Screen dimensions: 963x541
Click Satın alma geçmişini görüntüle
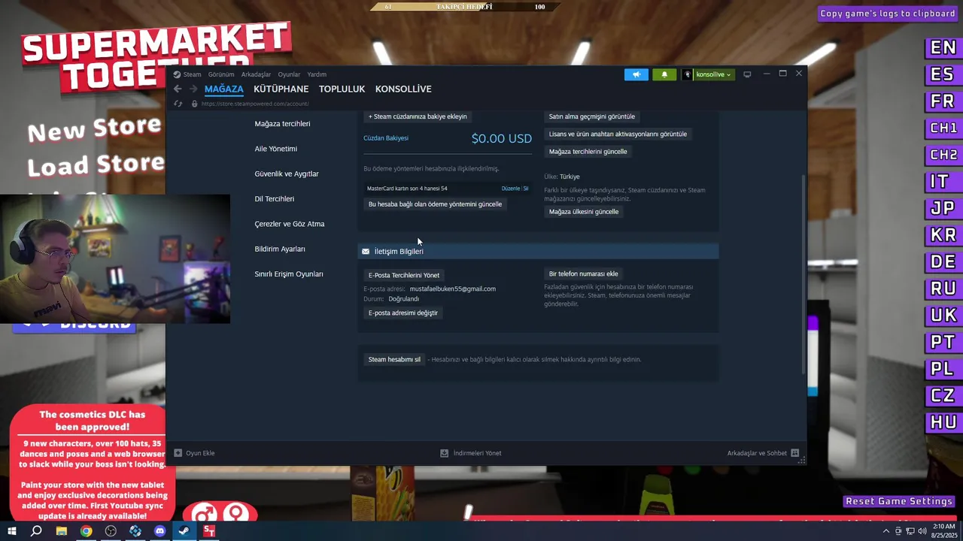pyautogui.click(x=592, y=116)
